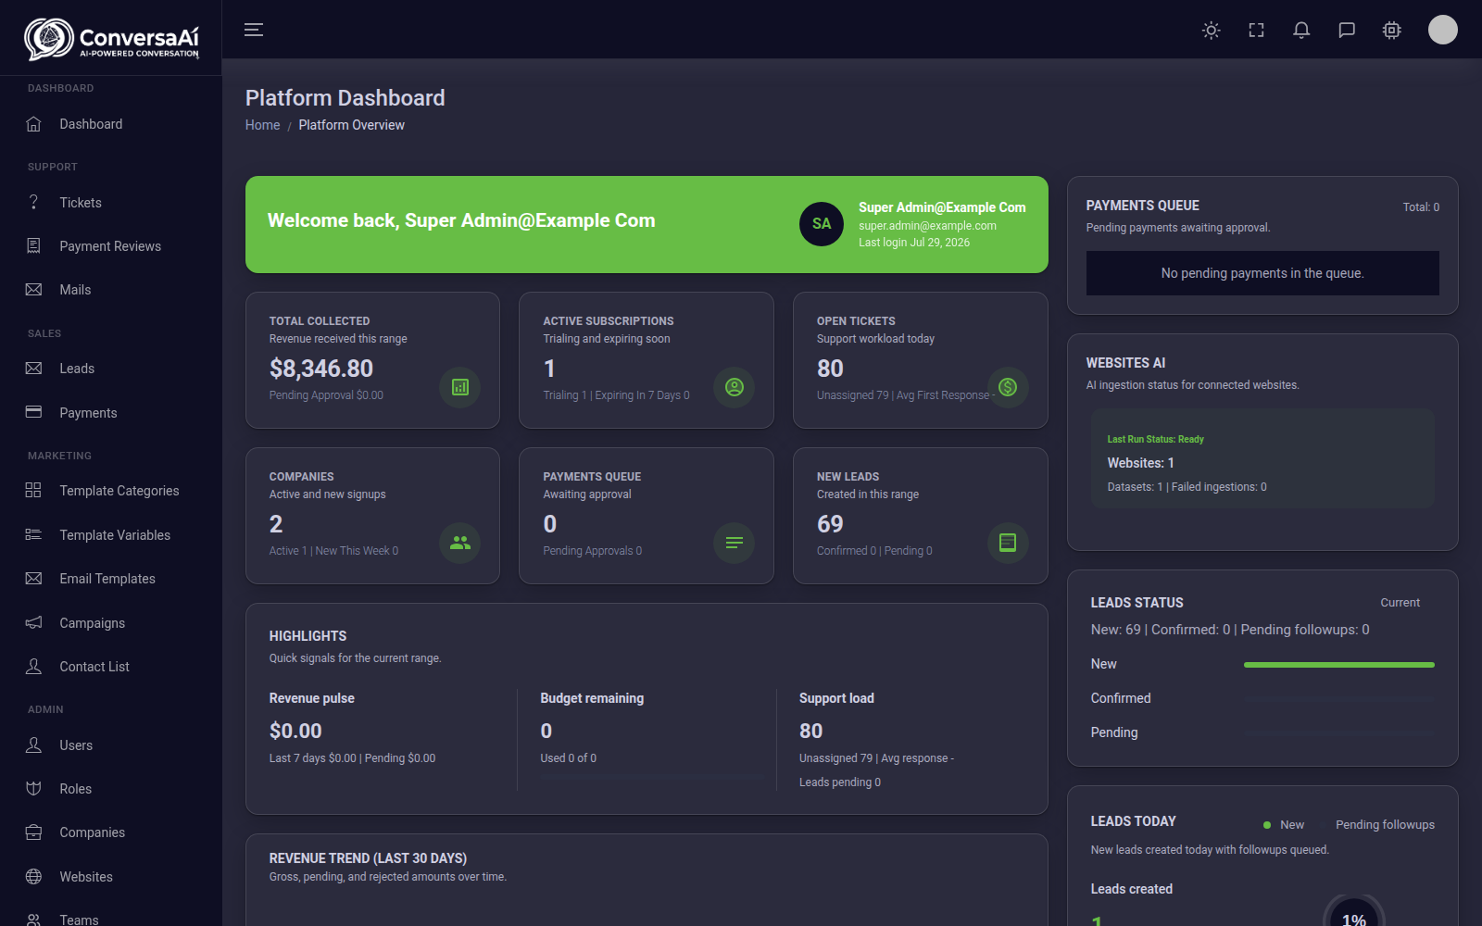Click the Email Templates envelope icon
The width and height of the screenshot is (1482, 926).
(x=33, y=579)
